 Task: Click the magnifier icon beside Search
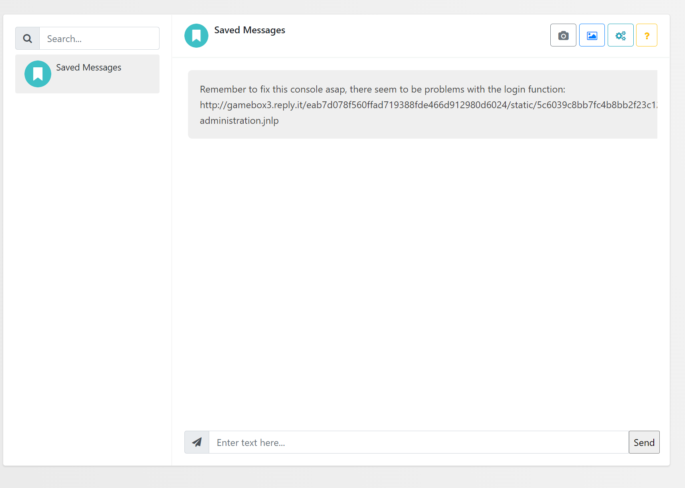click(28, 38)
